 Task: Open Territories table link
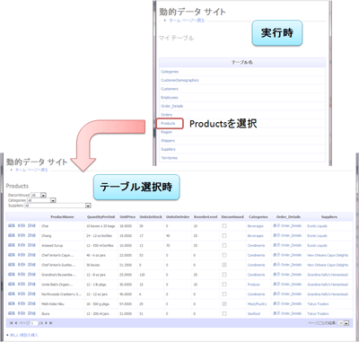[x=169, y=158]
